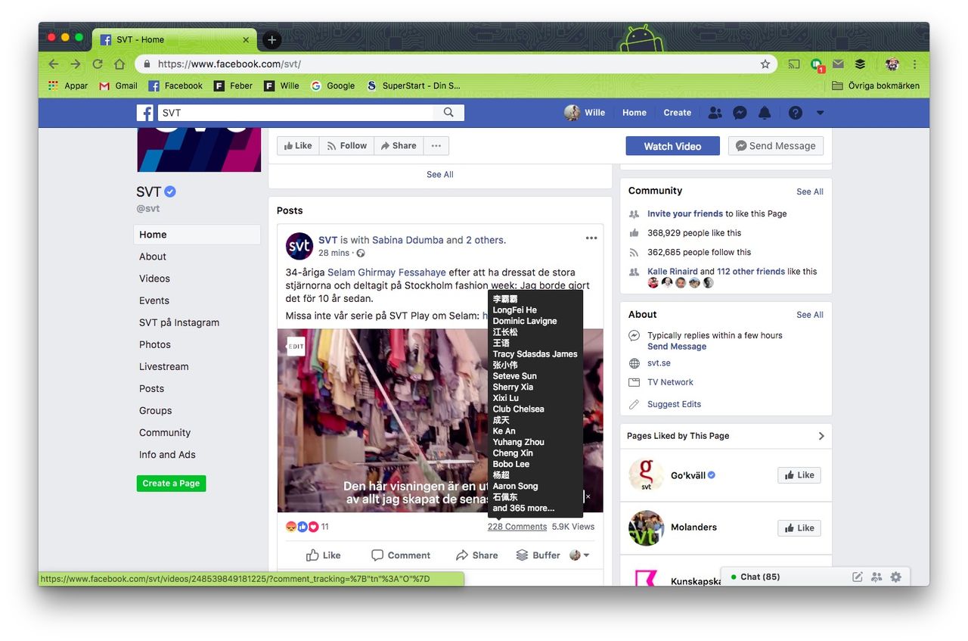
Task: Click Share action under the post
Action: 477,555
